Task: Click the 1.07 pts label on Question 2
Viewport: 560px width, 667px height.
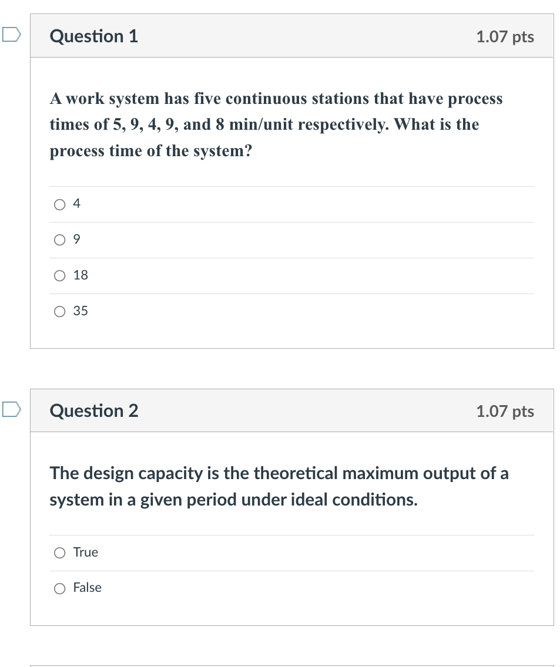Action: [x=506, y=411]
